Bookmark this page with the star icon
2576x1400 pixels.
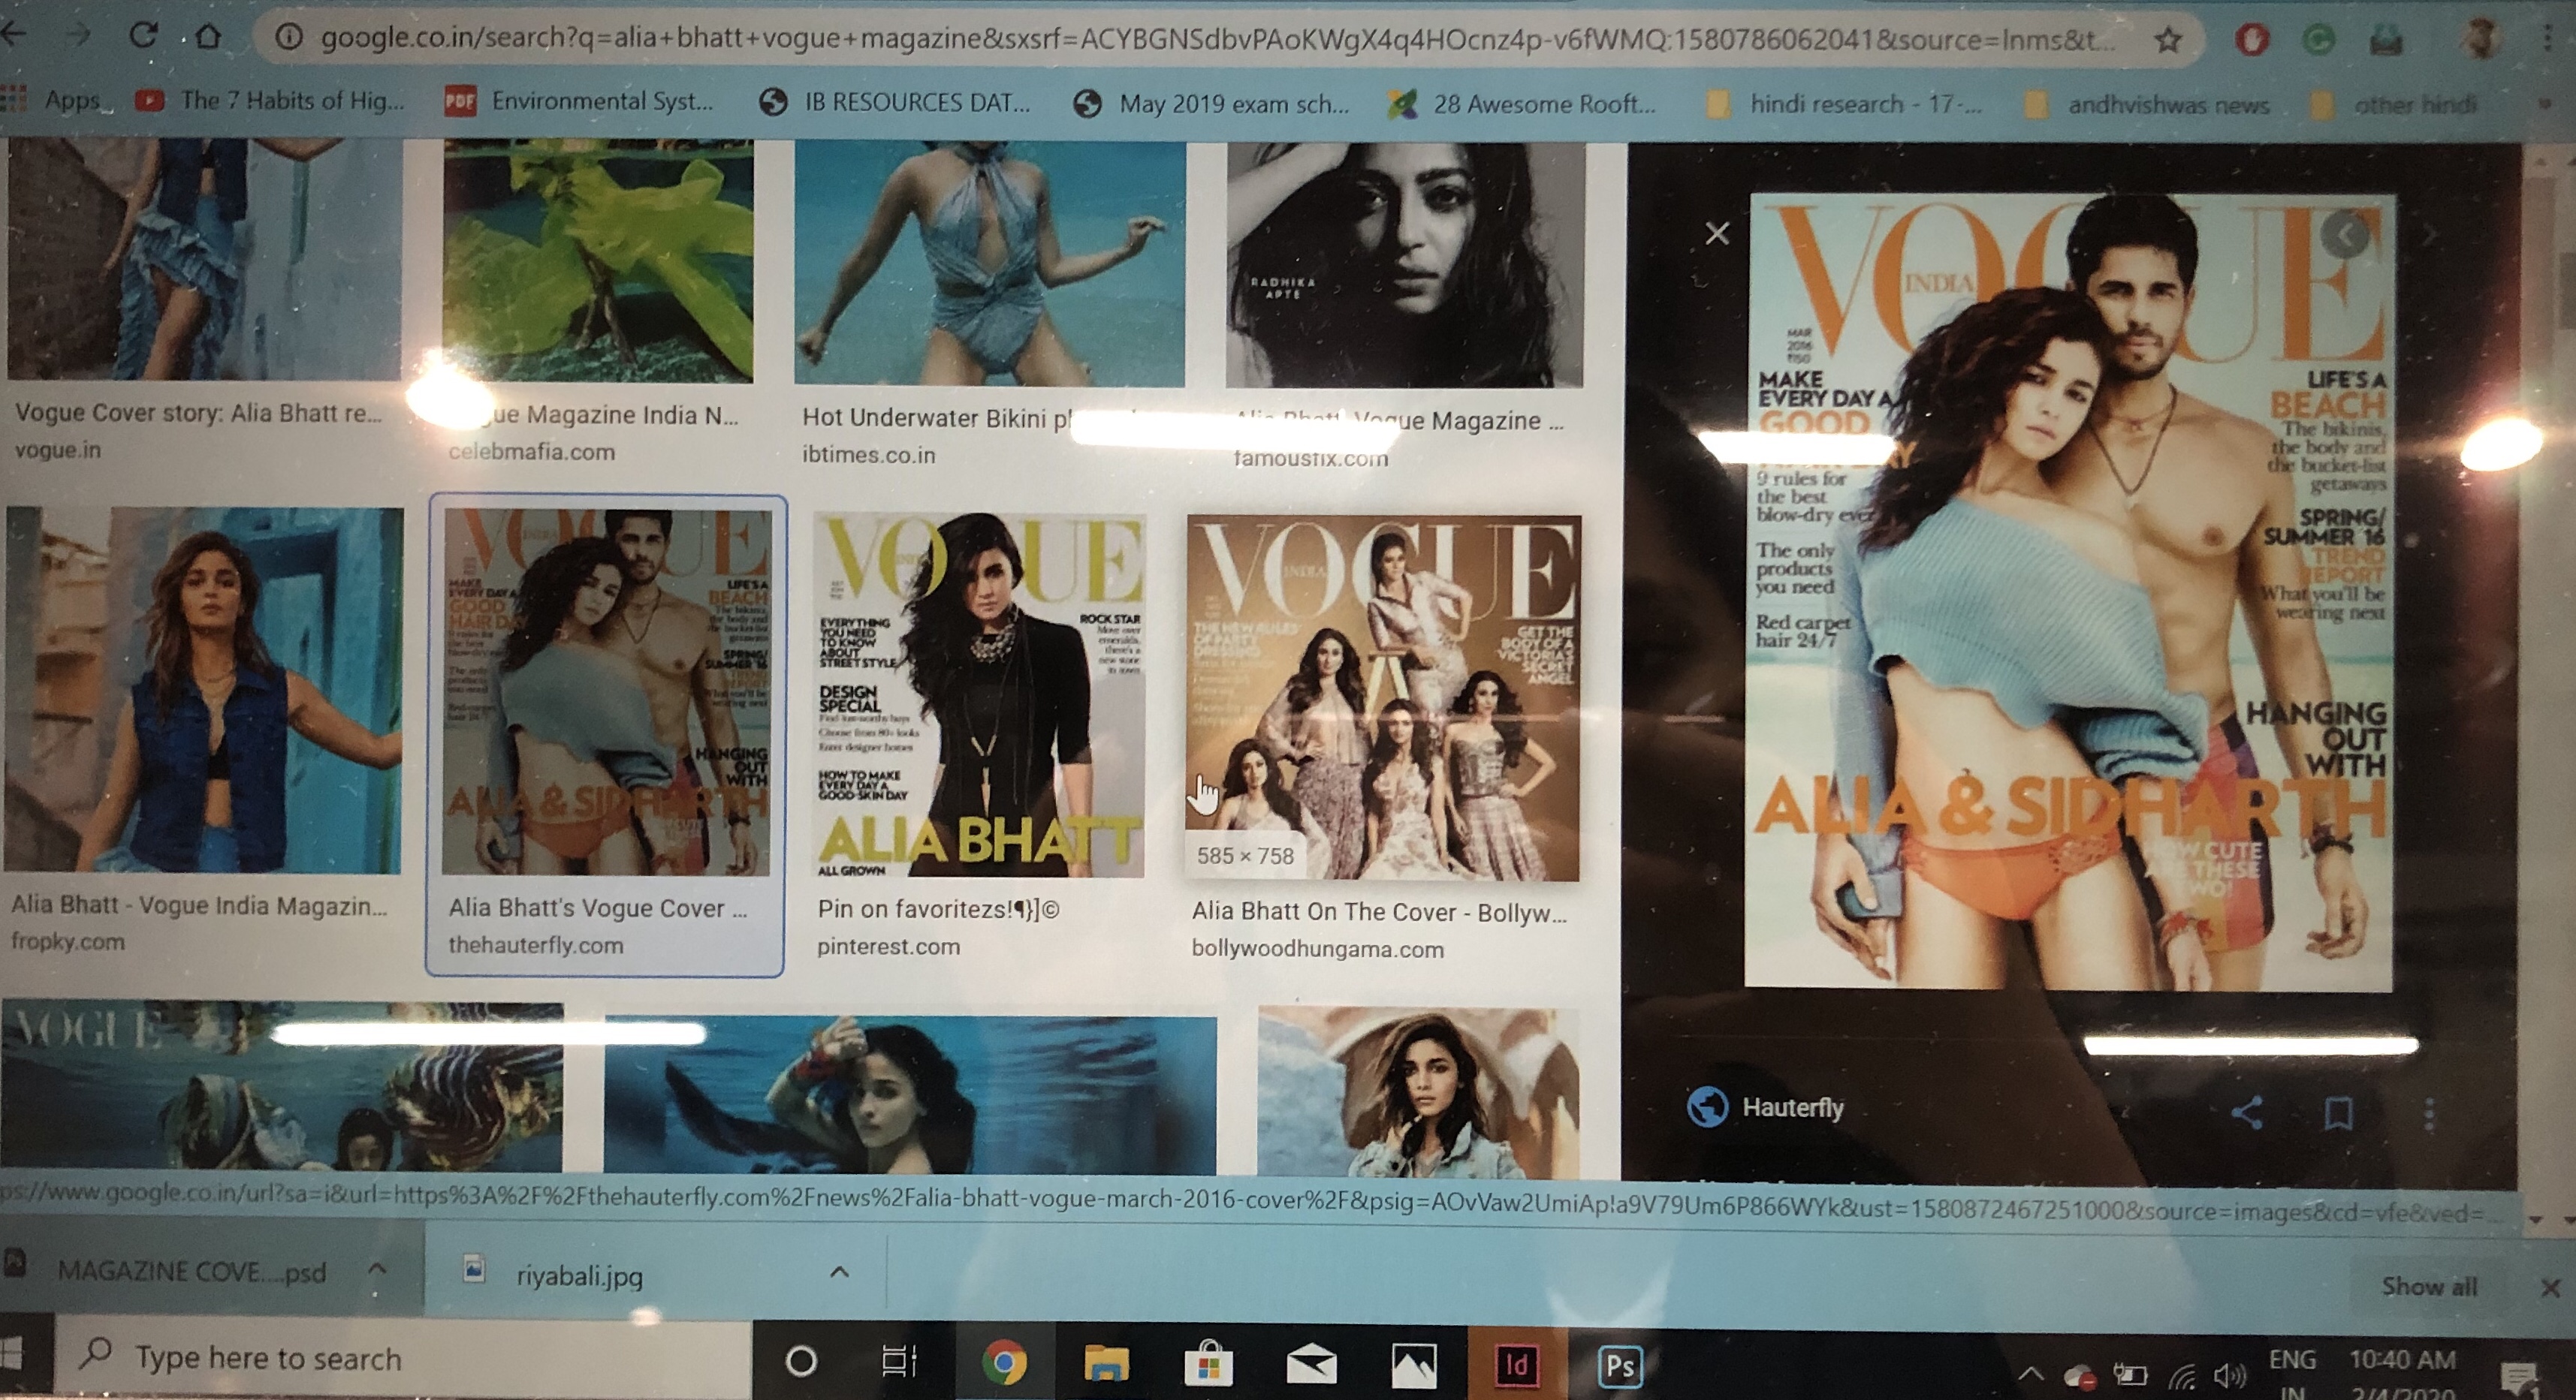tap(2168, 40)
